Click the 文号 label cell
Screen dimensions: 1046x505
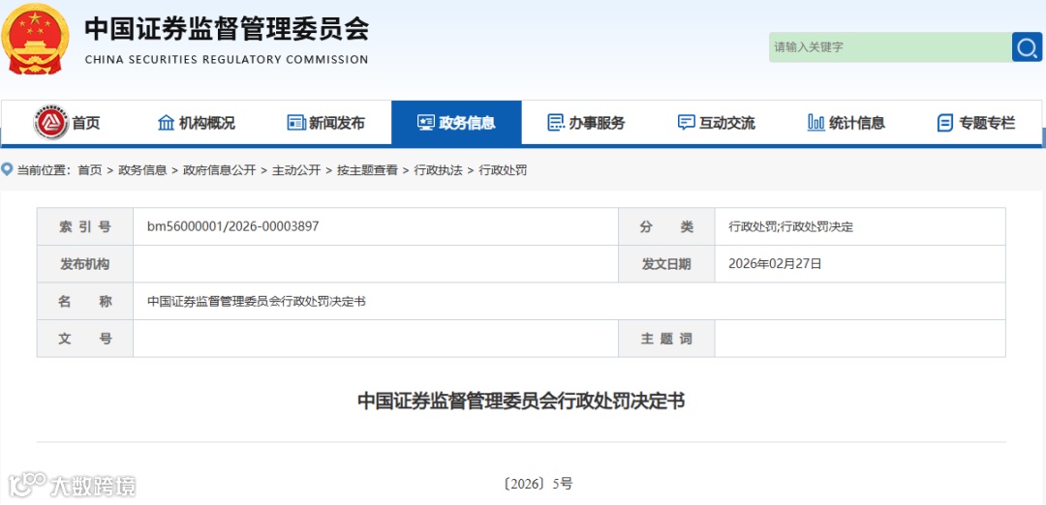(84, 339)
